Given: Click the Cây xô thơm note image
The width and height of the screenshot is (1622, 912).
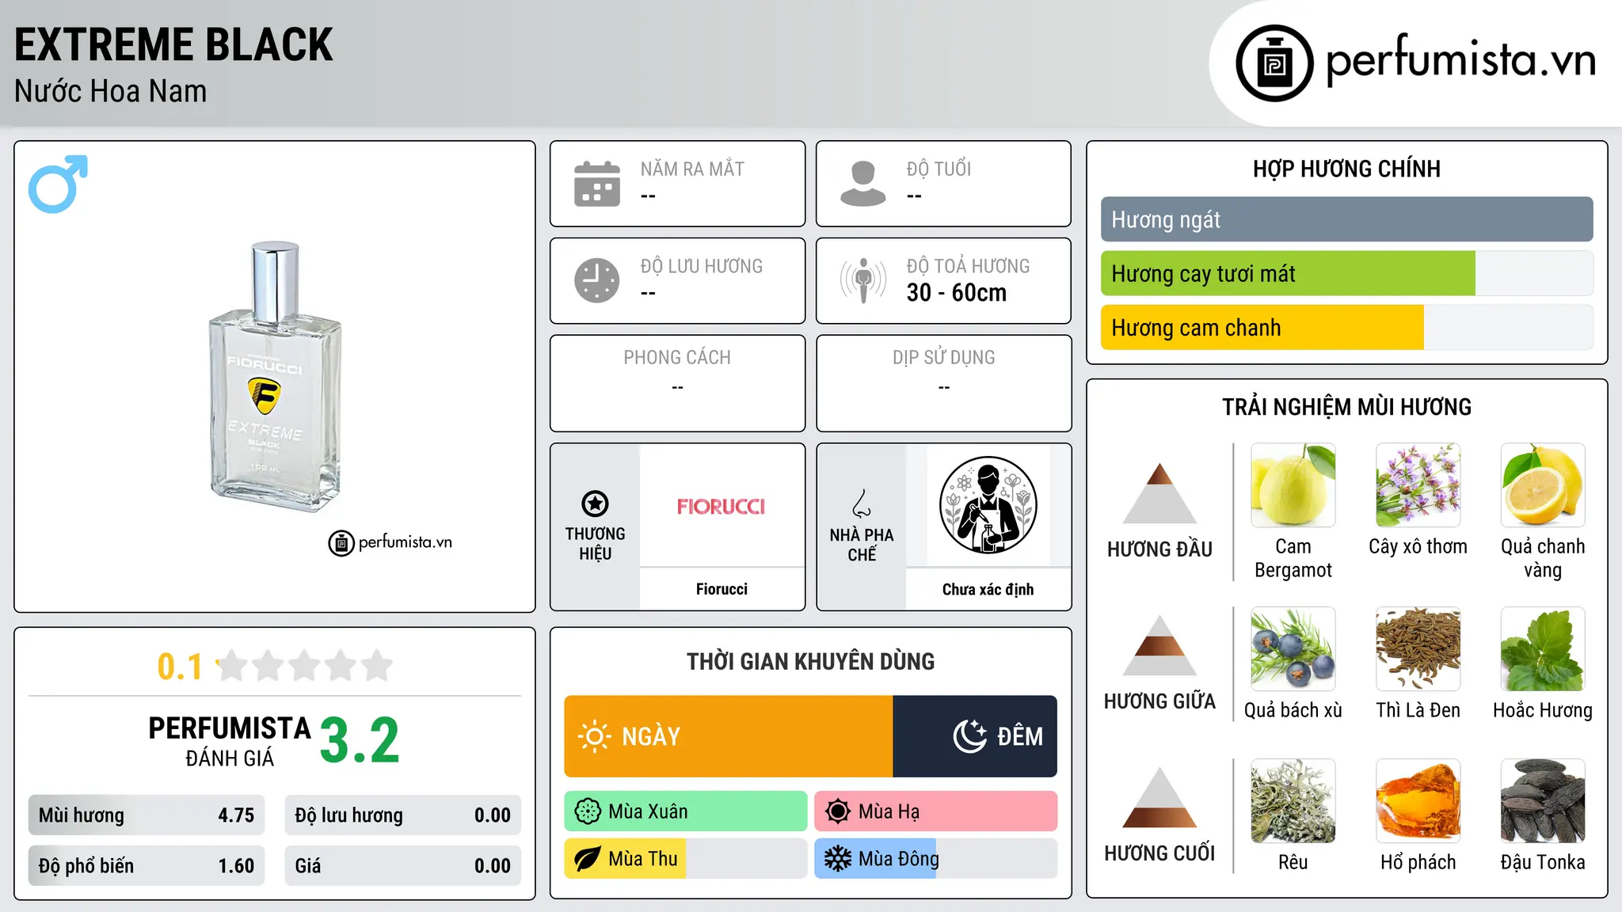Looking at the screenshot, I should point(1418,485).
